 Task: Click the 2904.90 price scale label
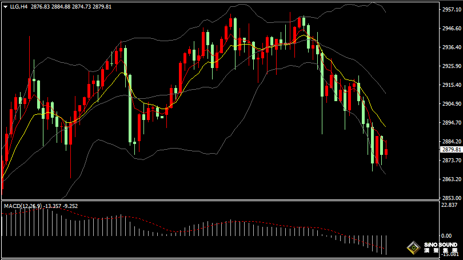click(x=452, y=104)
